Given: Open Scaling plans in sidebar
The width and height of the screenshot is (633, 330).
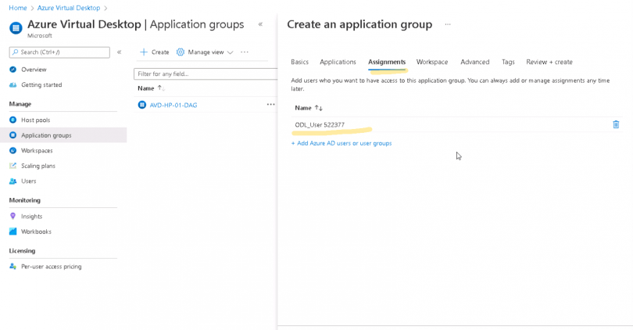Looking at the screenshot, I should [38, 166].
